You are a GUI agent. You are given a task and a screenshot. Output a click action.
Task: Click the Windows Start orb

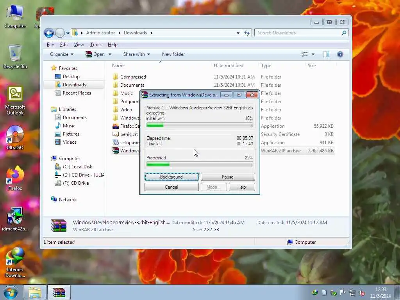tap(11, 292)
